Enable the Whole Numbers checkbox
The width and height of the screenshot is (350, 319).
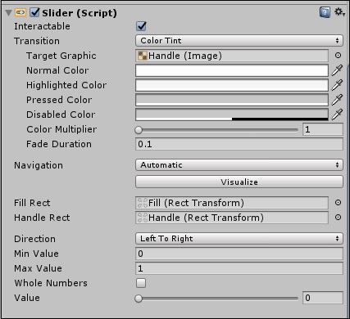point(141,283)
